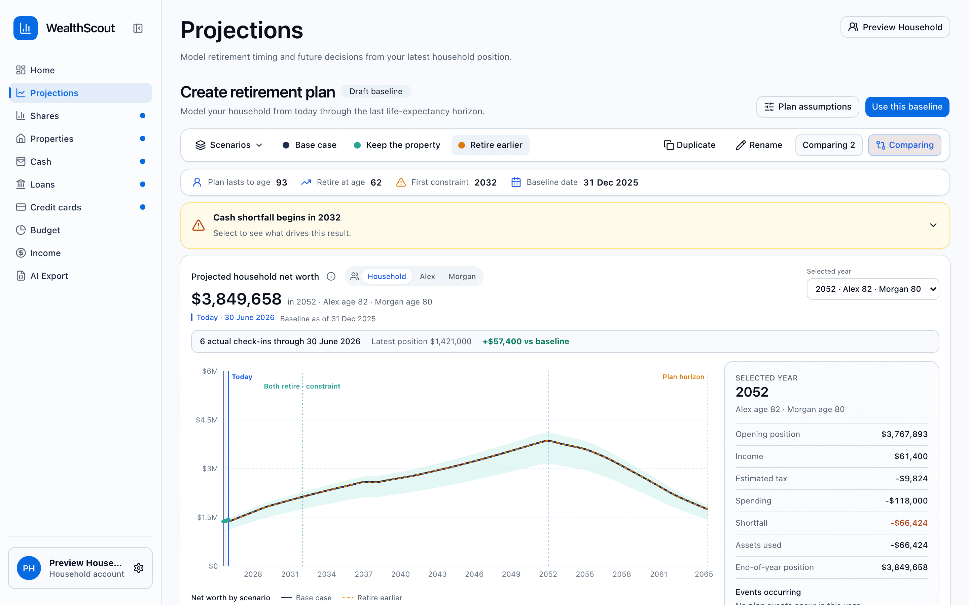Click 2052 on the chart axis

pos(548,574)
